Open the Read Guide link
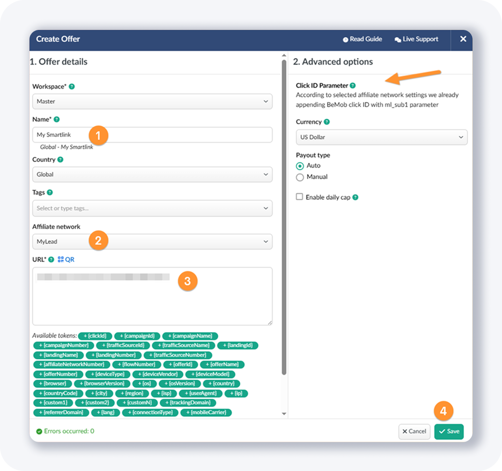 coord(362,39)
